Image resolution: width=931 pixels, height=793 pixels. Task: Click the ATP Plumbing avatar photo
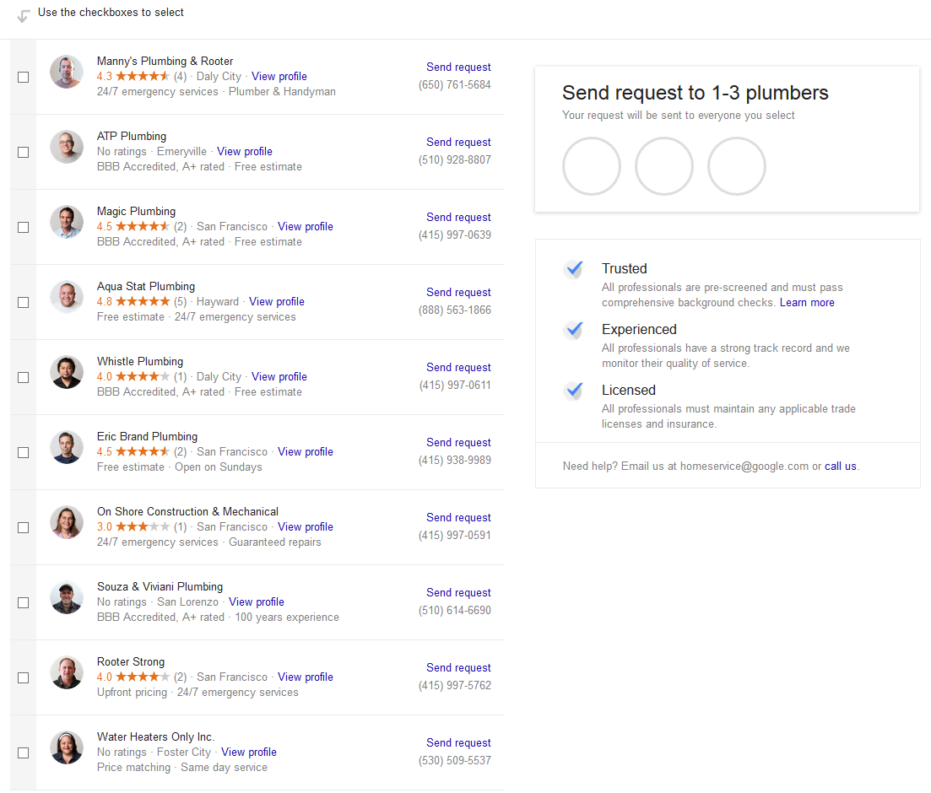tap(67, 148)
